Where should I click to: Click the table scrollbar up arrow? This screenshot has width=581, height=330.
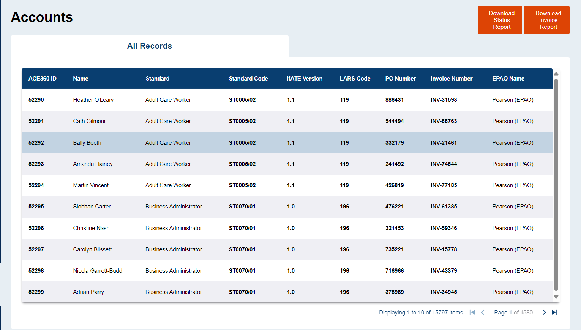pos(556,74)
